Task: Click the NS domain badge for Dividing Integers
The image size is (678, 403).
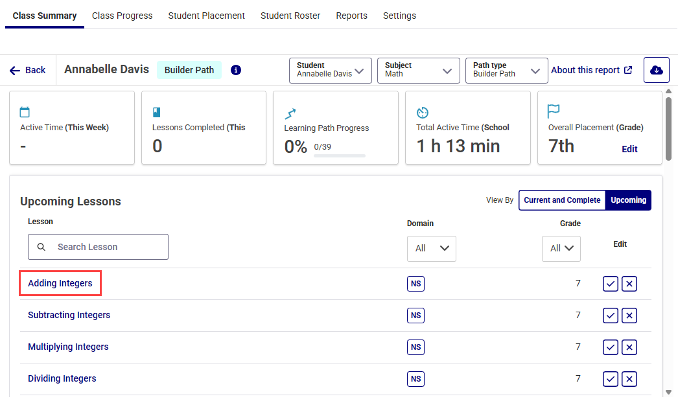Action: tap(415, 379)
